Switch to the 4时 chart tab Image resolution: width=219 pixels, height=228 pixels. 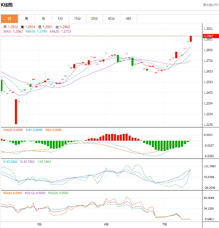(x=128, y=19)
